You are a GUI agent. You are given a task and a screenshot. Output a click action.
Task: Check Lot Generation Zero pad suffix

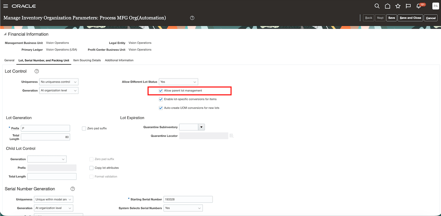(x=84, y=128)
